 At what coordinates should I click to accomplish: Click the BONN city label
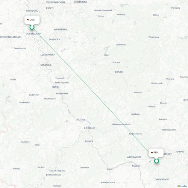56,87
